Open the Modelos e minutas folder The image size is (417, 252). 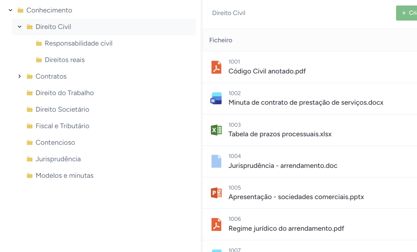(65, 176)
